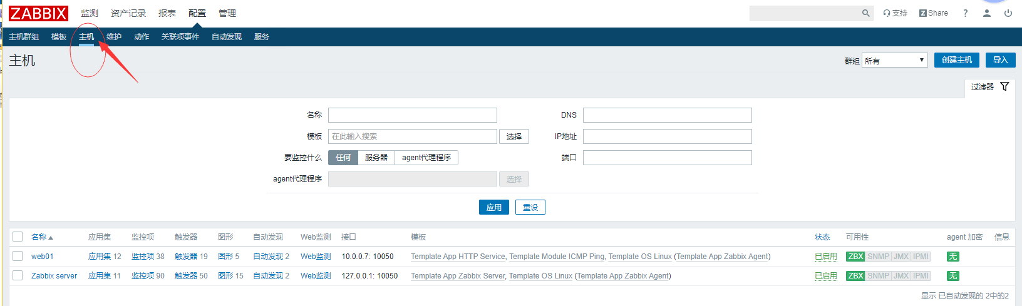The image size is (1022, 306).
Task: Open the 群组 group dropdown
Action: [894, 60]
